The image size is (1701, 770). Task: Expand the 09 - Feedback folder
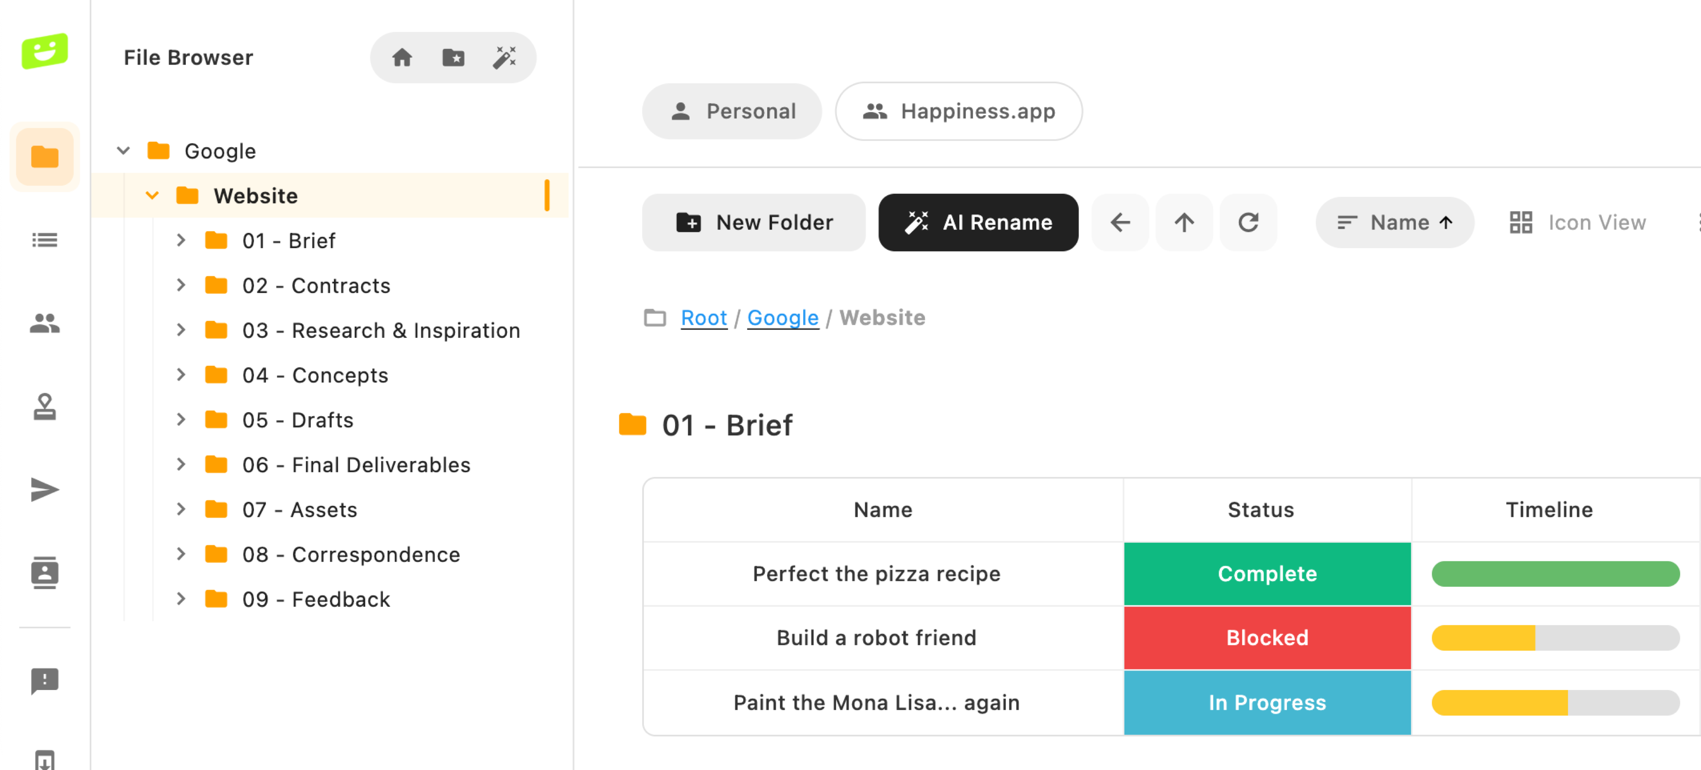tap(182, 599)
